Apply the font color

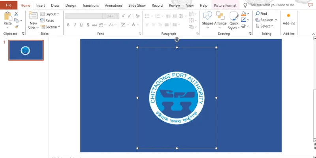point(134,24)
